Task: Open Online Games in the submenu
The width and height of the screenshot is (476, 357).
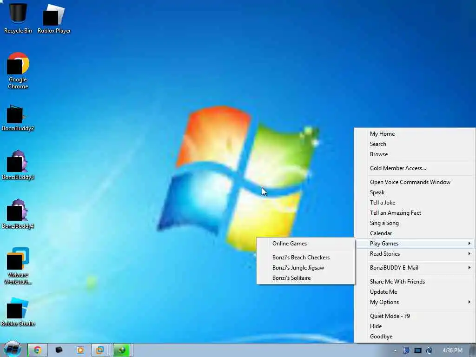Action: point(306,244)
